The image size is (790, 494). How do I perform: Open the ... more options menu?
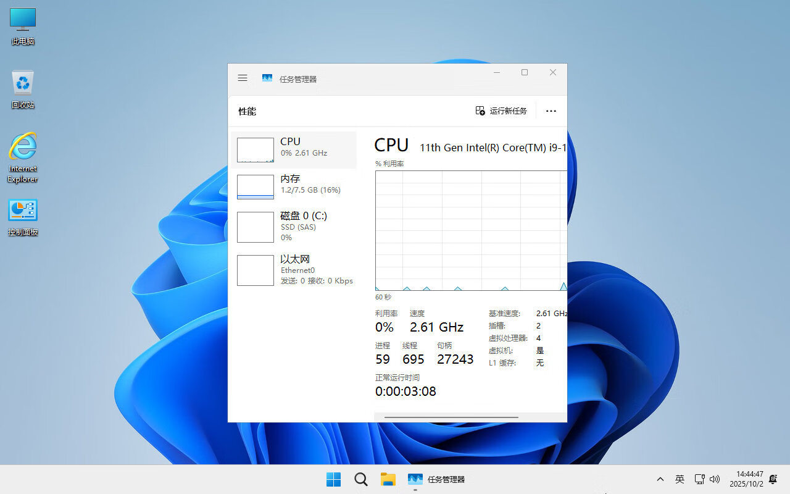551,111
